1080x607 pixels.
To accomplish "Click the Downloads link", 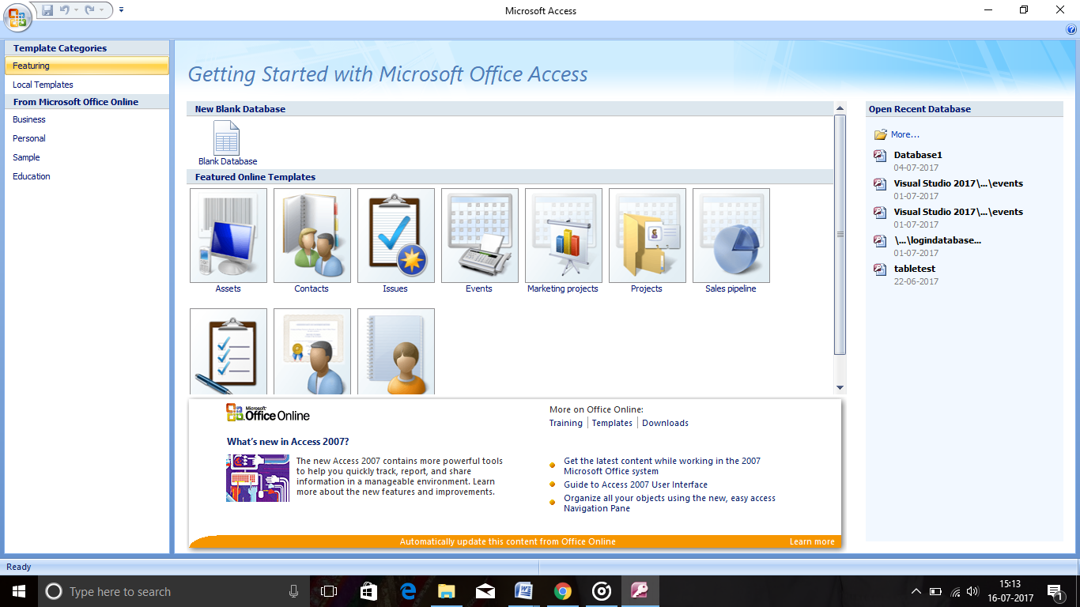I will point(665,423).
